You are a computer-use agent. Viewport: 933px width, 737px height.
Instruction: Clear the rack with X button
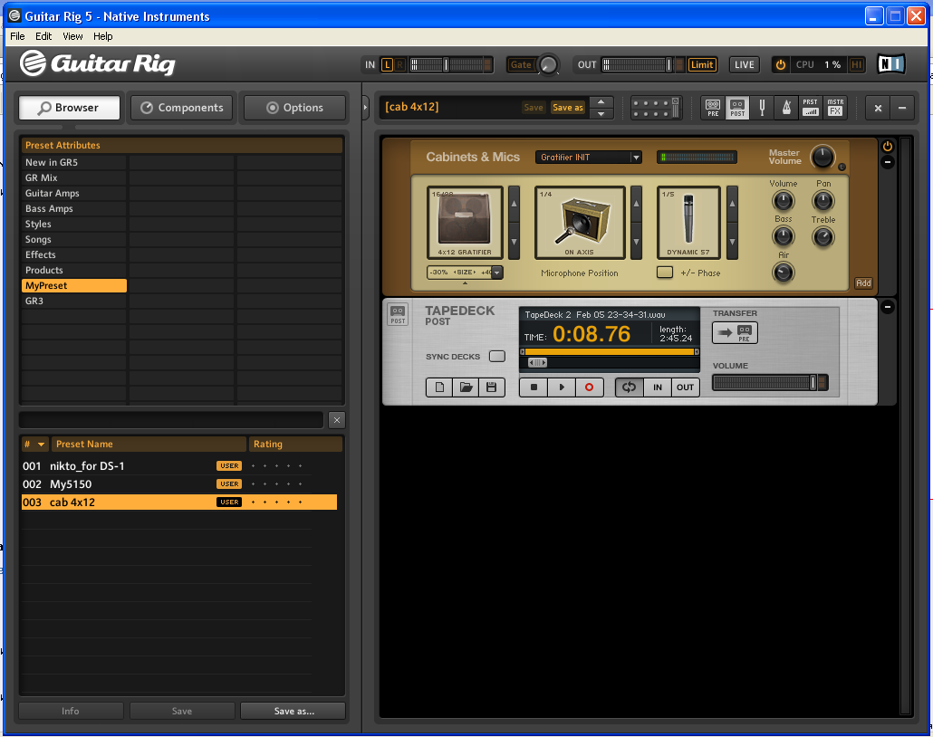[878, 108]
